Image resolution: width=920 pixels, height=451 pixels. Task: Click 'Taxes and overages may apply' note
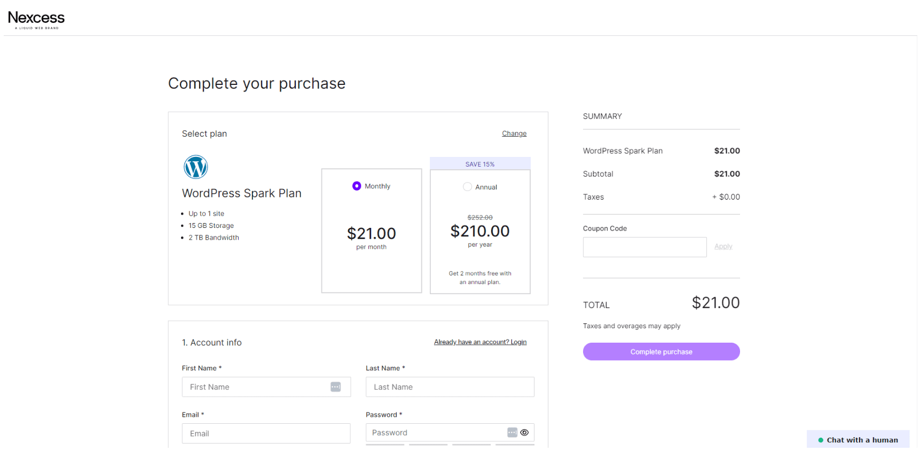coord(632,326)
